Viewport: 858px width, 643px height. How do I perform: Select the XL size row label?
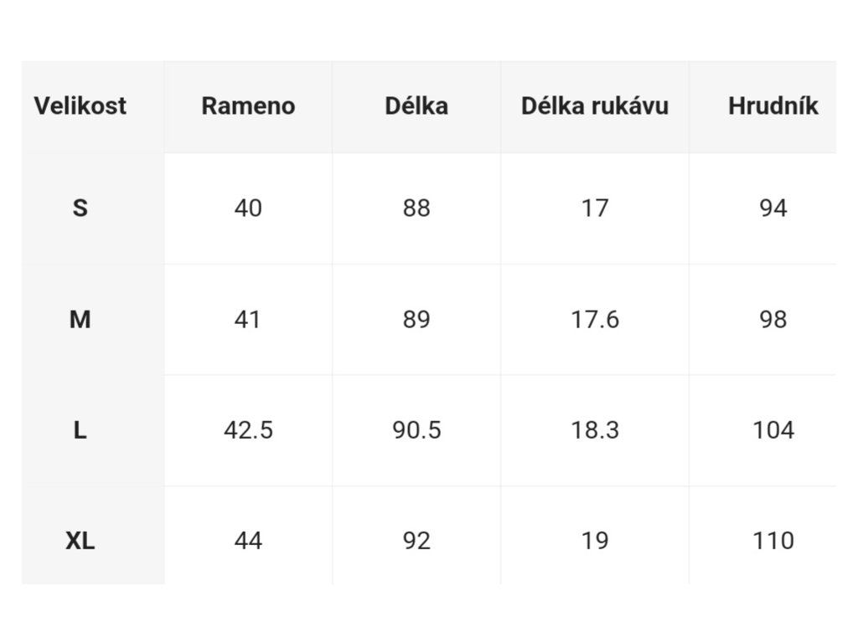point(80,541)
